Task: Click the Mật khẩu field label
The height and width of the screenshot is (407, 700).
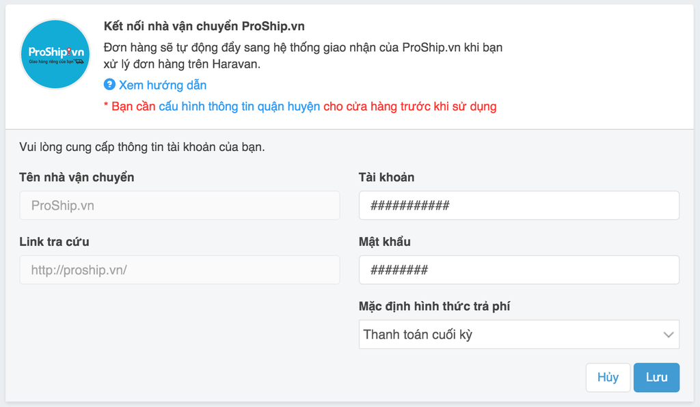Action: click(385, 242)
